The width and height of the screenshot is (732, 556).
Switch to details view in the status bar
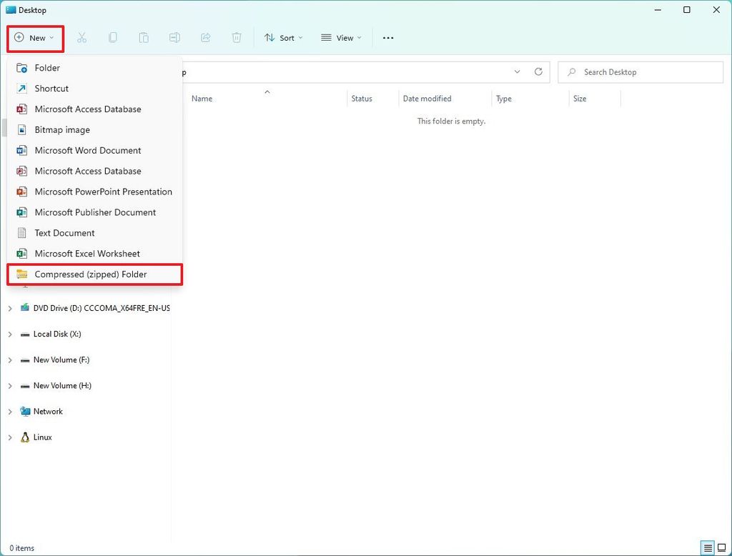[x=708, y=548]
